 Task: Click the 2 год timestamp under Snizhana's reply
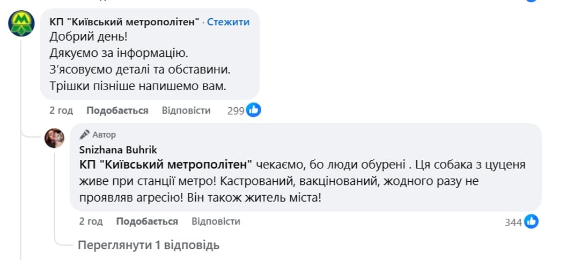pyautogui.click(x=91, y=221)
